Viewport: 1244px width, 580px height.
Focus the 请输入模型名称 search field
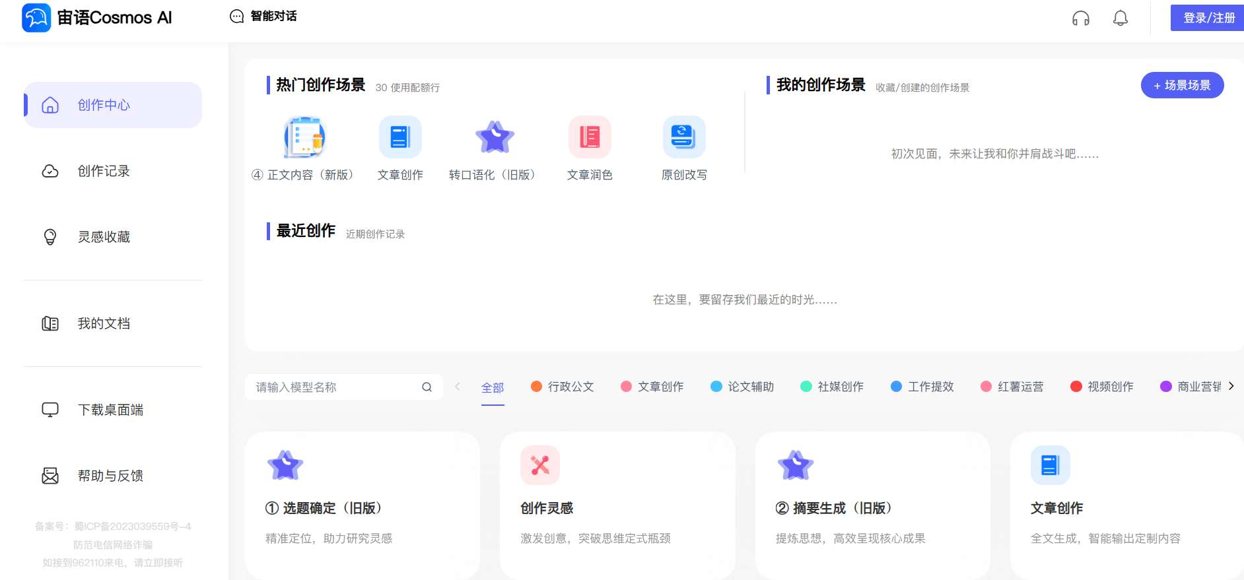coord(333,387)
